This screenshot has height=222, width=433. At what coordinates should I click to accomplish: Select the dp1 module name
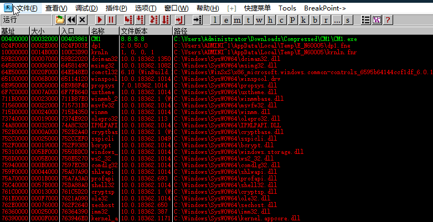(96, 45)
